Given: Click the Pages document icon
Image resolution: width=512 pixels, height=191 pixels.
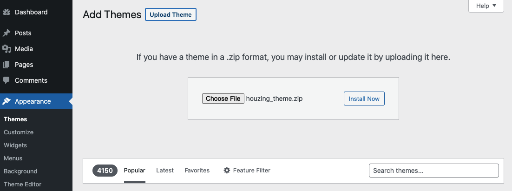Looking at the screenshot, I should click(7, 65).
